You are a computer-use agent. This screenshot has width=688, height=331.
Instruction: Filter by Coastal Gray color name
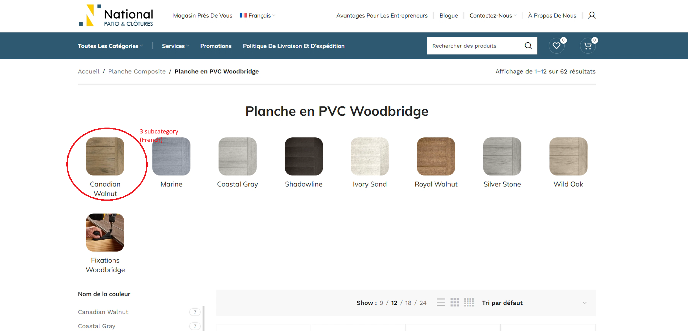click(97, 326)
